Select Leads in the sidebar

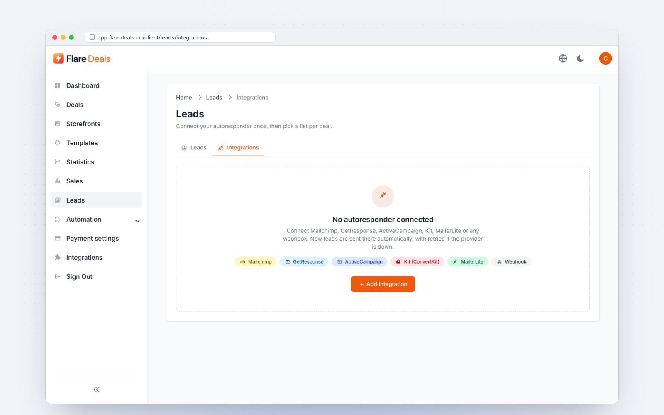pos(96,200)
